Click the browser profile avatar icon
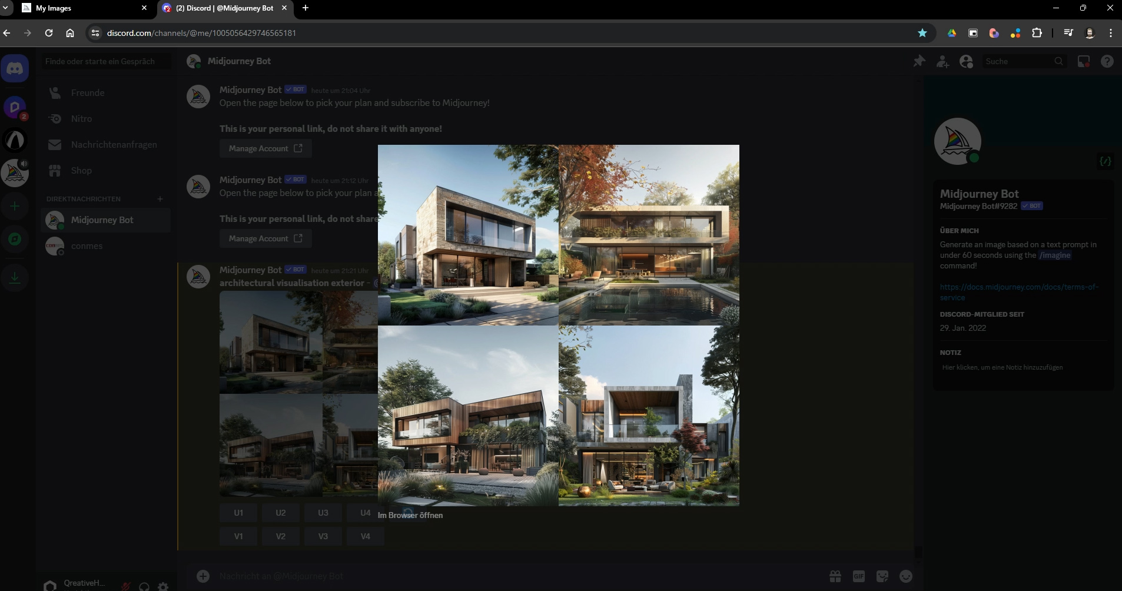Viewport: 1122px width, 591px height. [x=1090, y=33]
